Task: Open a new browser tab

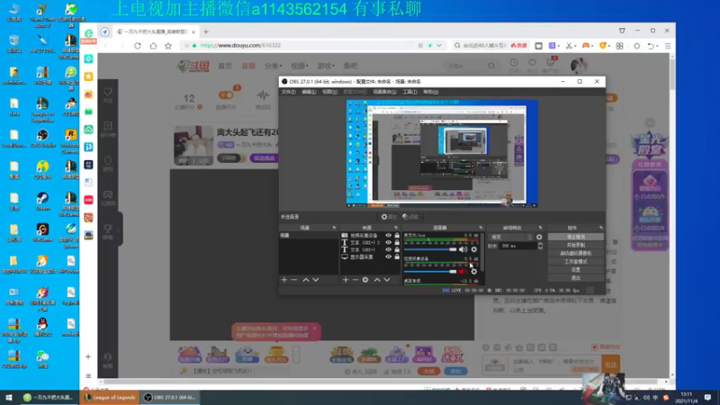Action: (x=206, y=31)
